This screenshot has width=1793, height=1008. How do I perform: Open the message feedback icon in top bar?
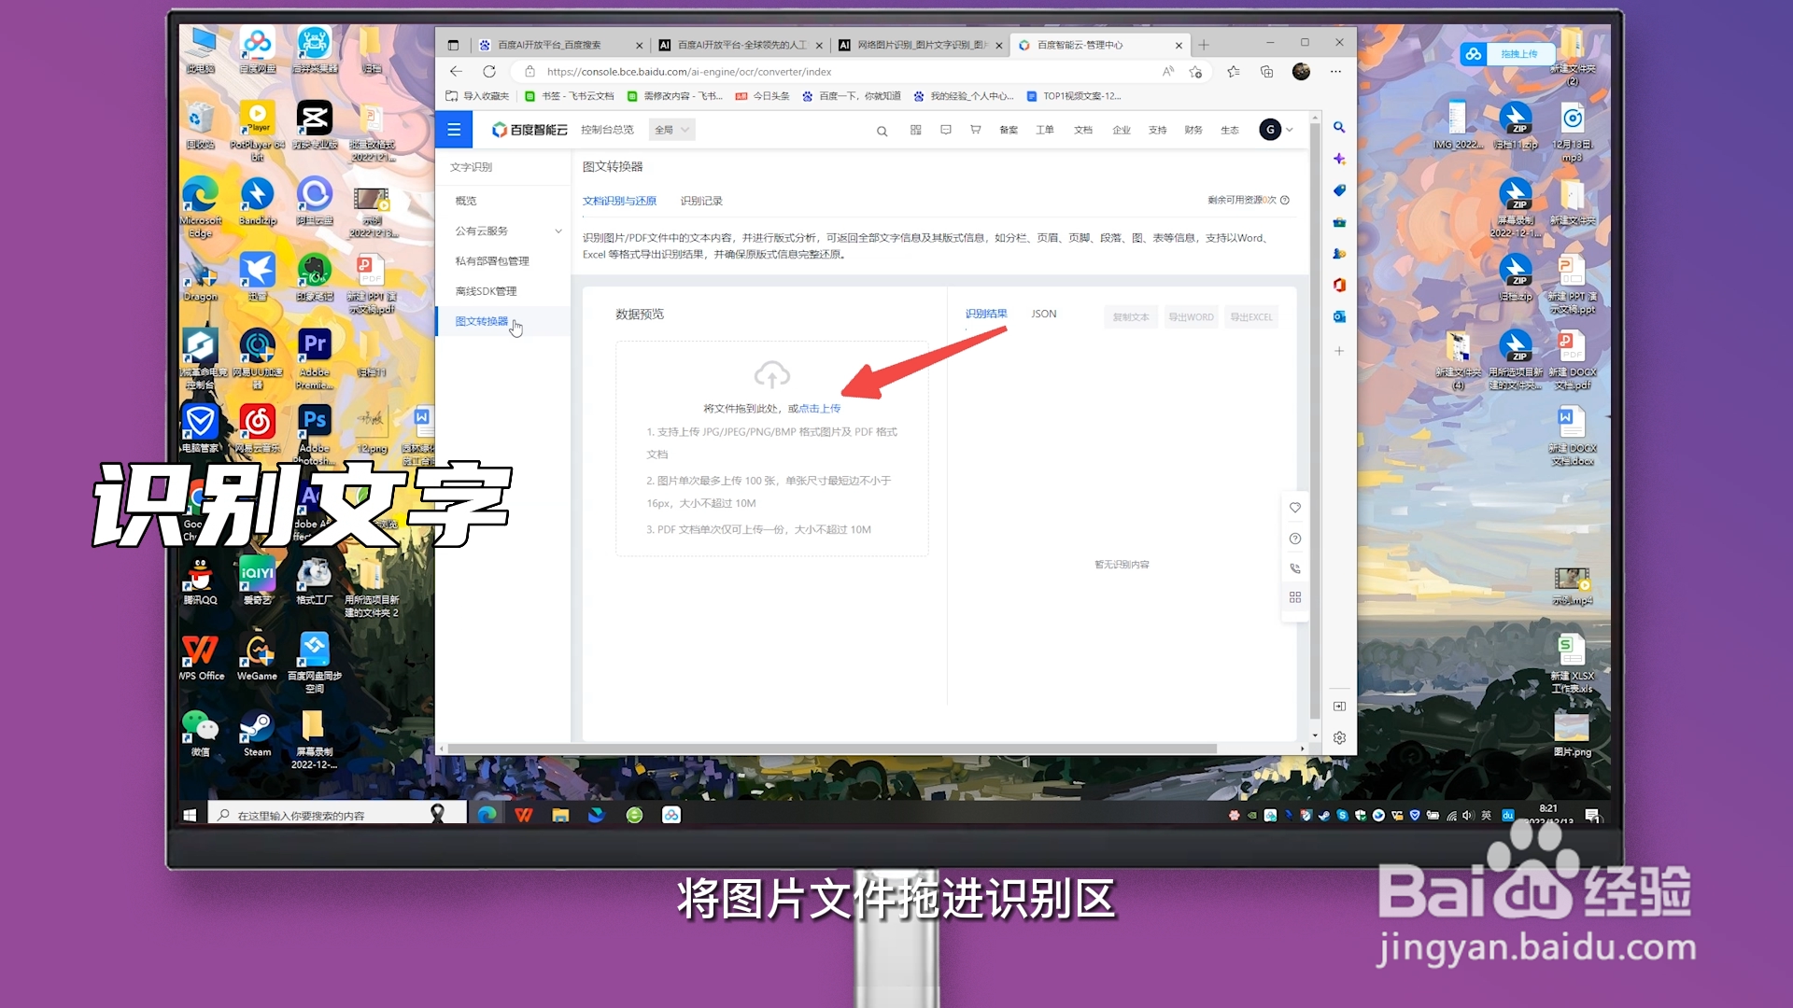click(945, 130)
